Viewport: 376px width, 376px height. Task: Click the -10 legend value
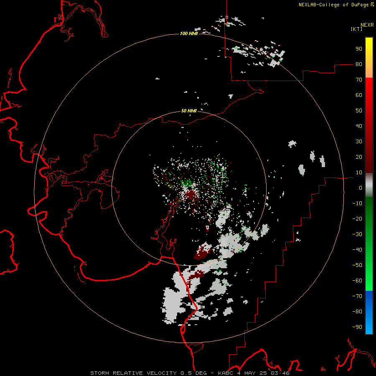coord(357,203)
